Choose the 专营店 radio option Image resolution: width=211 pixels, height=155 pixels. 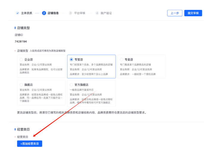[x=71, y=59]
